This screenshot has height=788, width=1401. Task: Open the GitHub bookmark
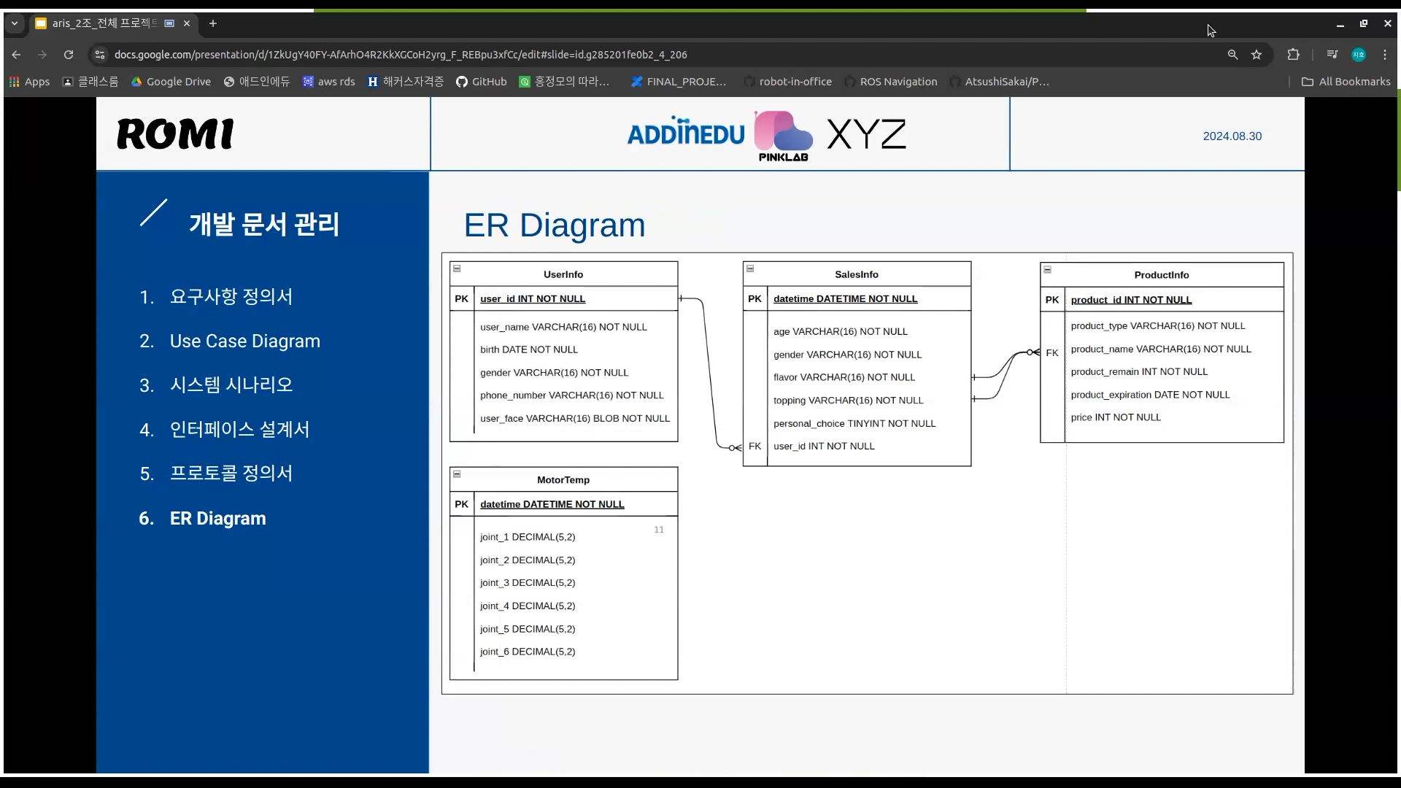point(481,82)
